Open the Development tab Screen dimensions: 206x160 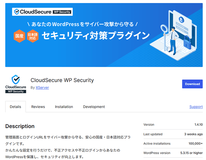[x=94, y=107]
